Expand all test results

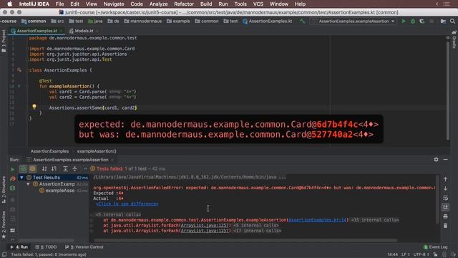tap(65, 168)
